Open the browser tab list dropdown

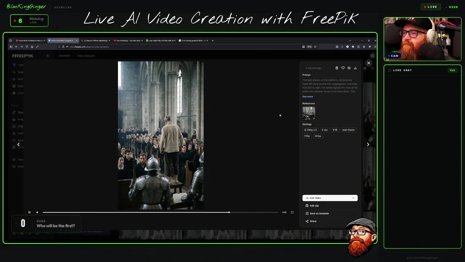point(350,40)
